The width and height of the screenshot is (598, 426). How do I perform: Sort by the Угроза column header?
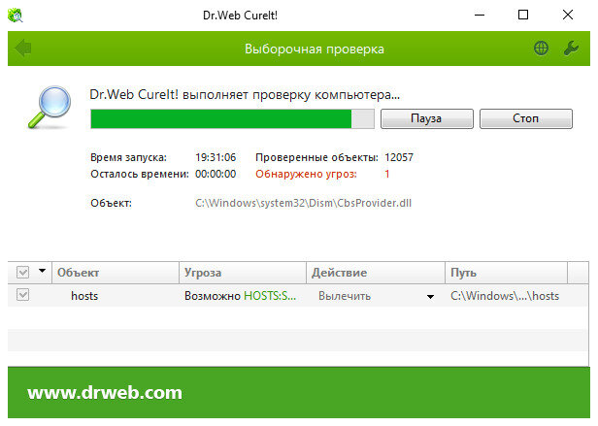[243, 273]
